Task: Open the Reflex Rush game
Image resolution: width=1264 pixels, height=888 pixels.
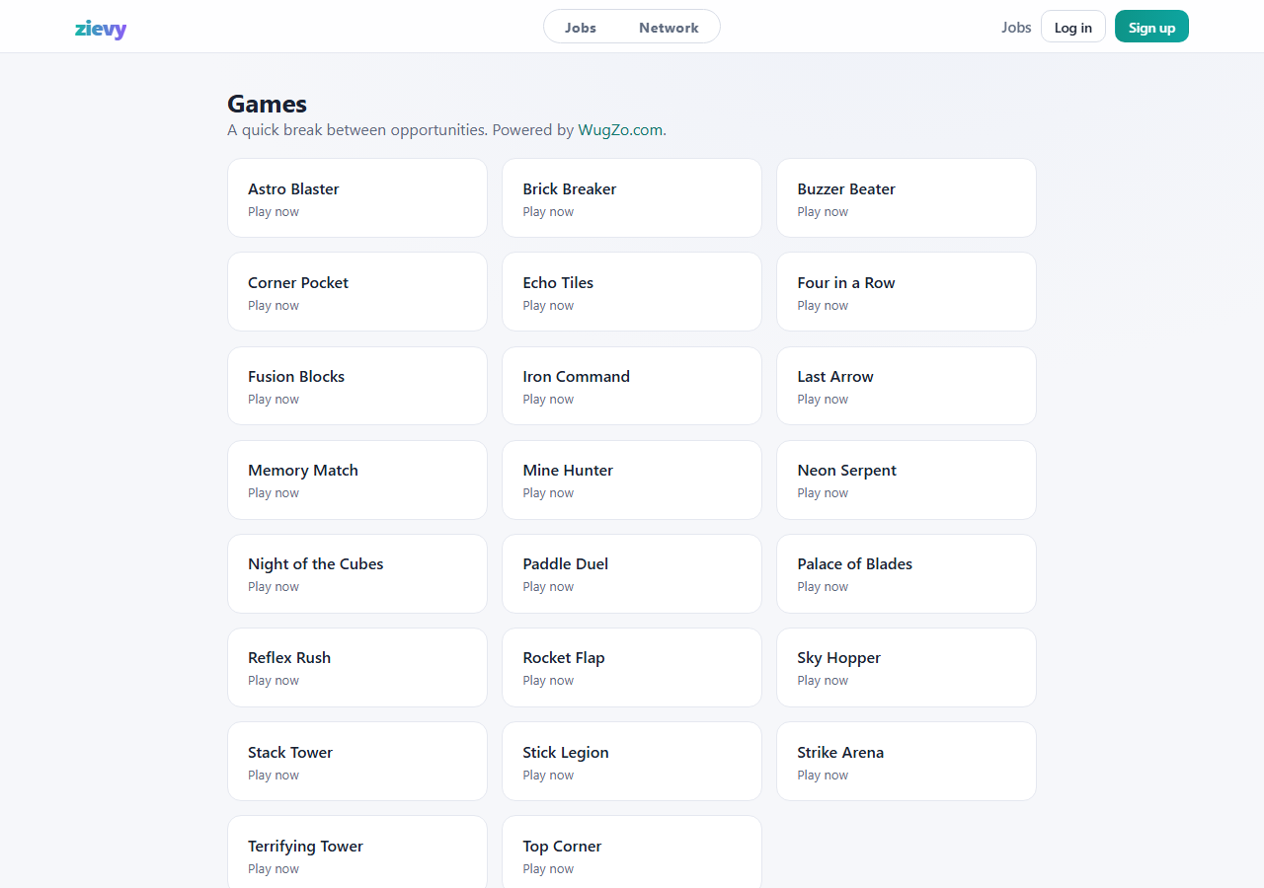Action: click(x=357, y=667)
